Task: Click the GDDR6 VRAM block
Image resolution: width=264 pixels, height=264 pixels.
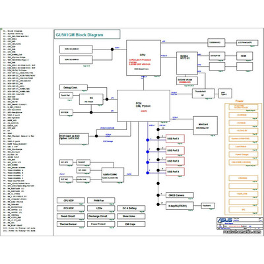Action: [187, 81]
